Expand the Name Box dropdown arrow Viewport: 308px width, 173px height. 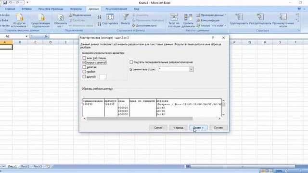coord(26,36)
